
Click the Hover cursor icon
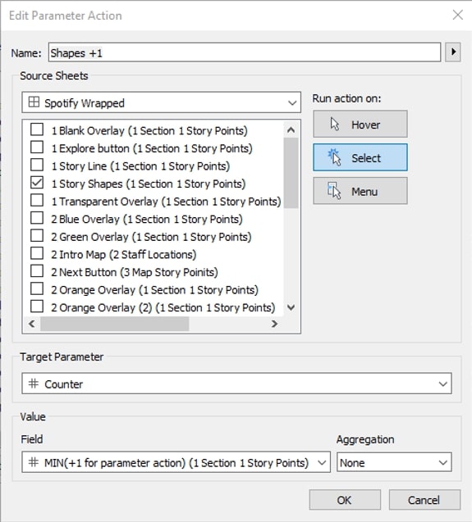coord(335,125)
